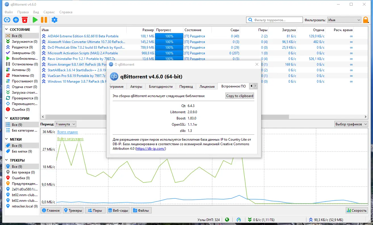The height and width of the screenshot is (225, 373).
Task: Open the Период dropdown
Action: tap(66, 124)
